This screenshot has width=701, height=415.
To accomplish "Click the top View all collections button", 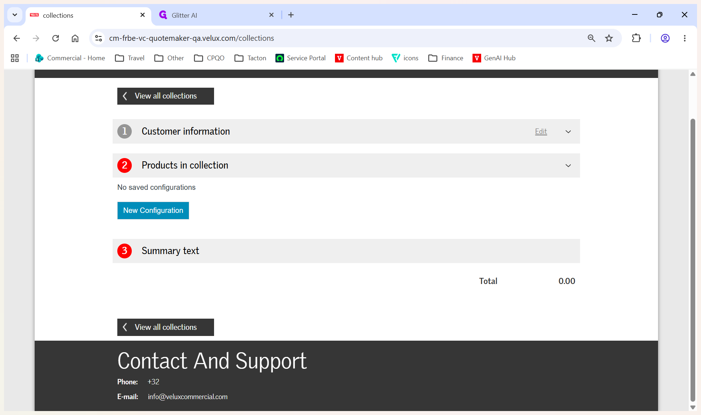I will coord(166,96).
